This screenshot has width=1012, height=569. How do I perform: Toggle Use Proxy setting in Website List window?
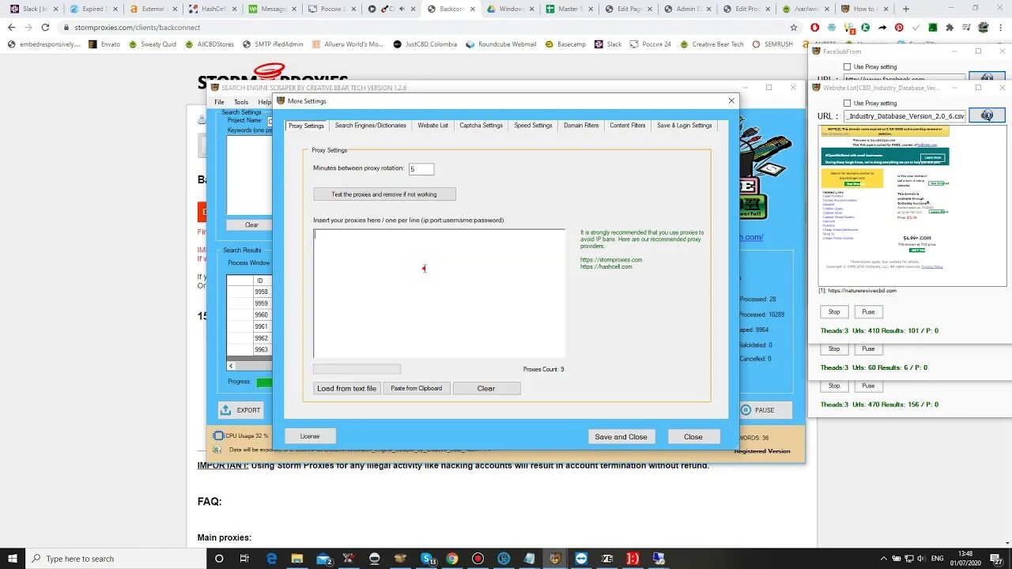pyautogui.click(x=847, y=104)
